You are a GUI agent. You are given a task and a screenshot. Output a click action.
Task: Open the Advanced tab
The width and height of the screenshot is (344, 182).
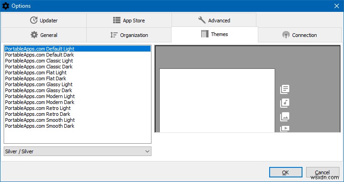pos(214,21)
